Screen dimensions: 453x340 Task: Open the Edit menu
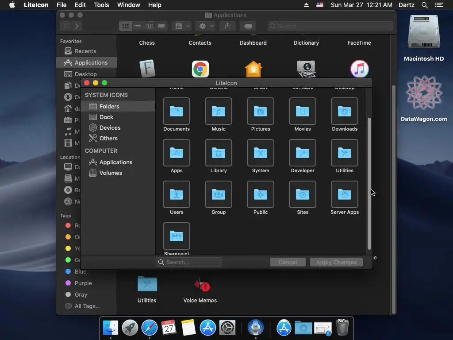tap(80, 5)
